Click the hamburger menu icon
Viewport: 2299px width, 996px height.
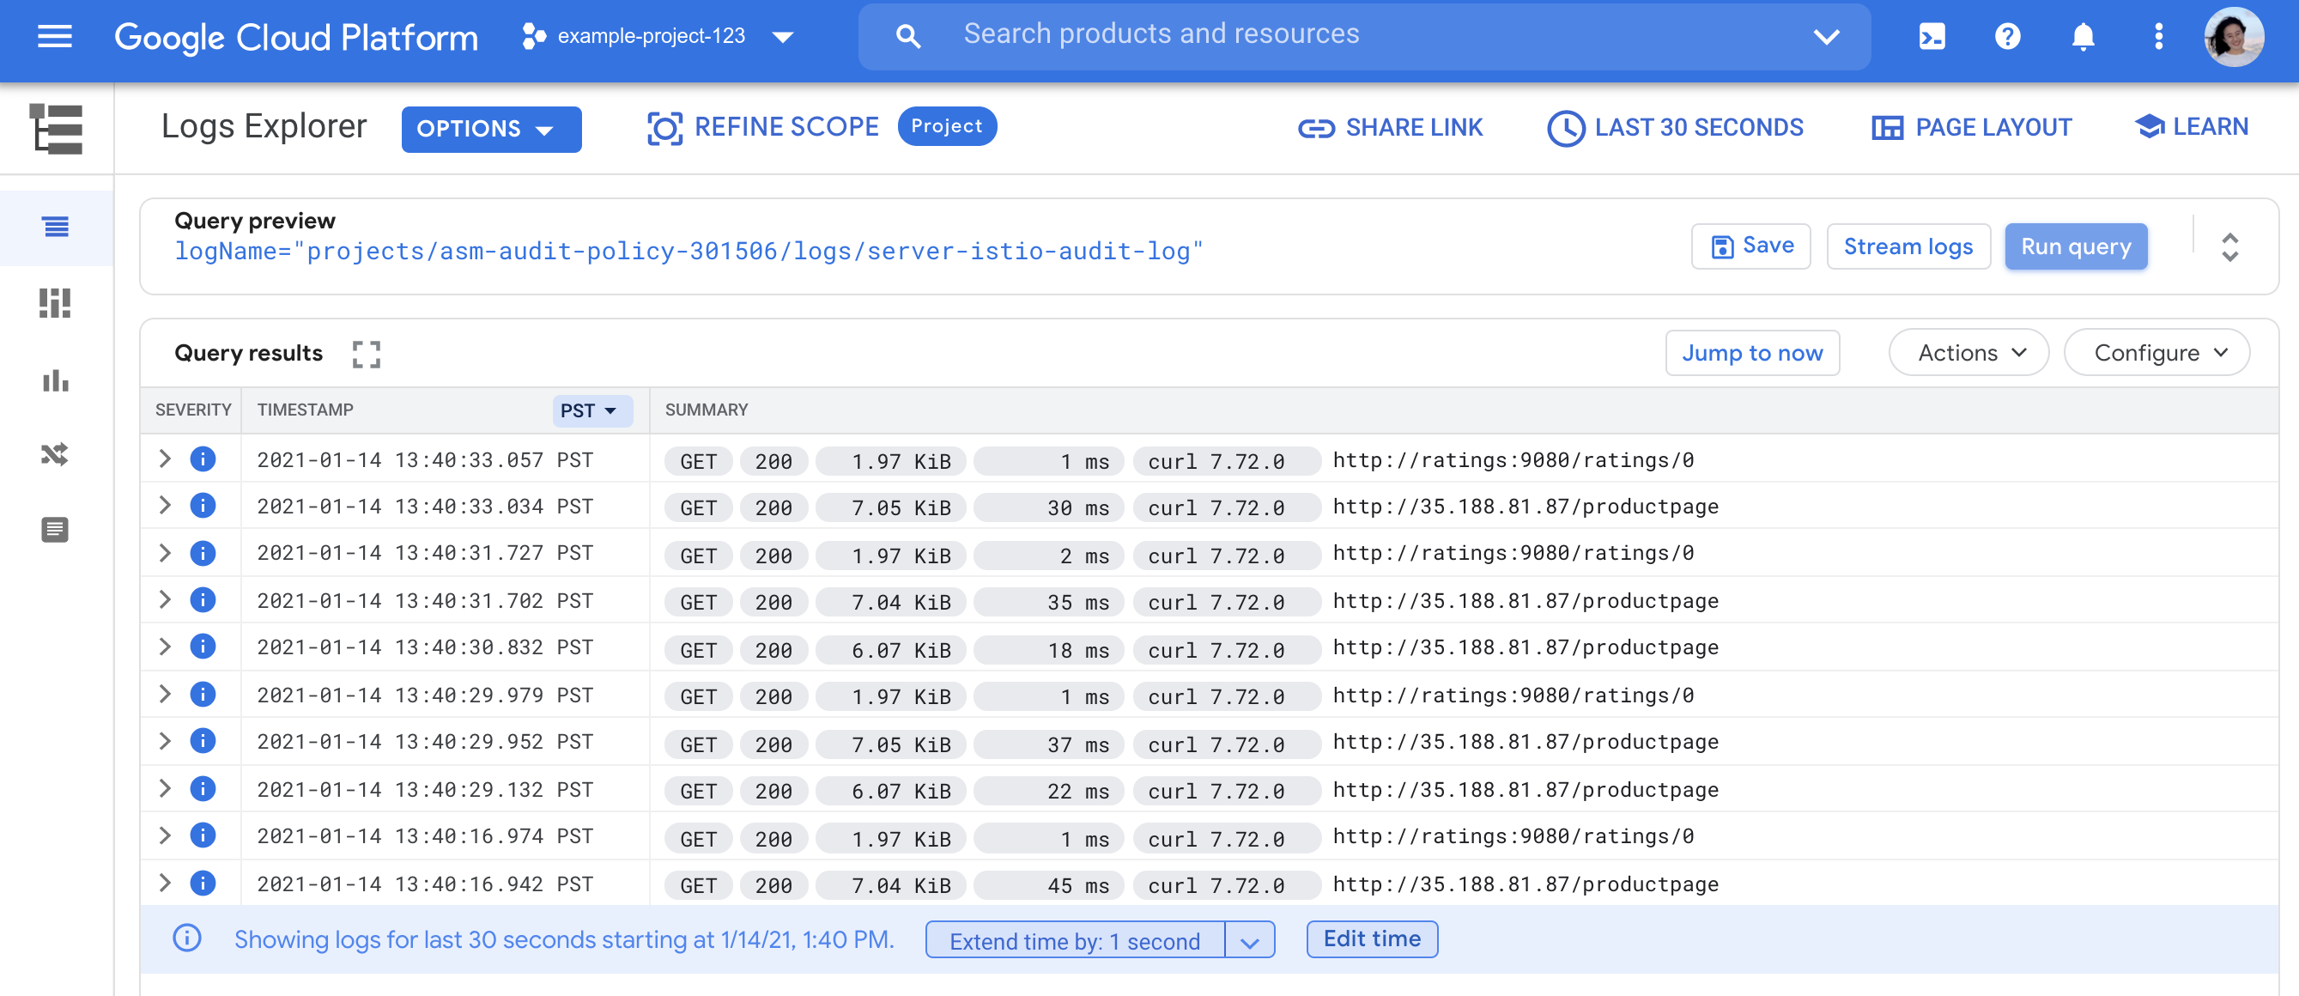pyautogui.click(x=54, y=35)
